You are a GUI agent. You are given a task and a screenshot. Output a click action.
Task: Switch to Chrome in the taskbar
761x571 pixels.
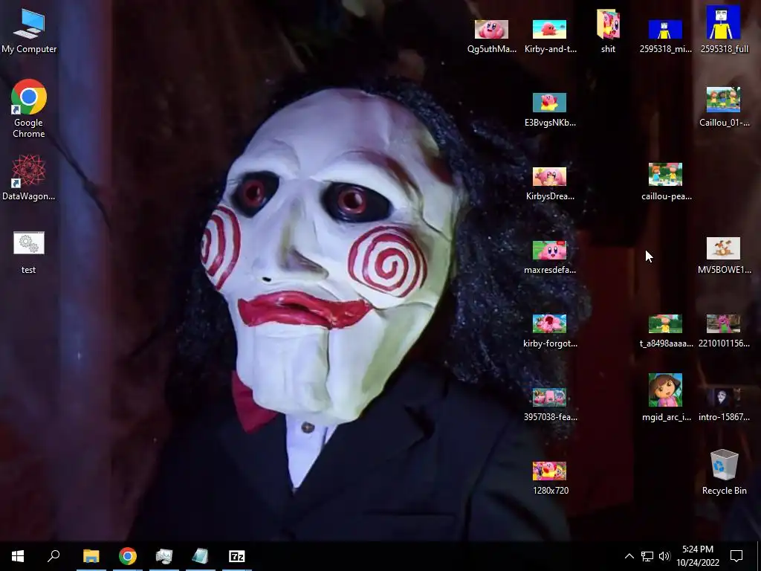(128, 556)
